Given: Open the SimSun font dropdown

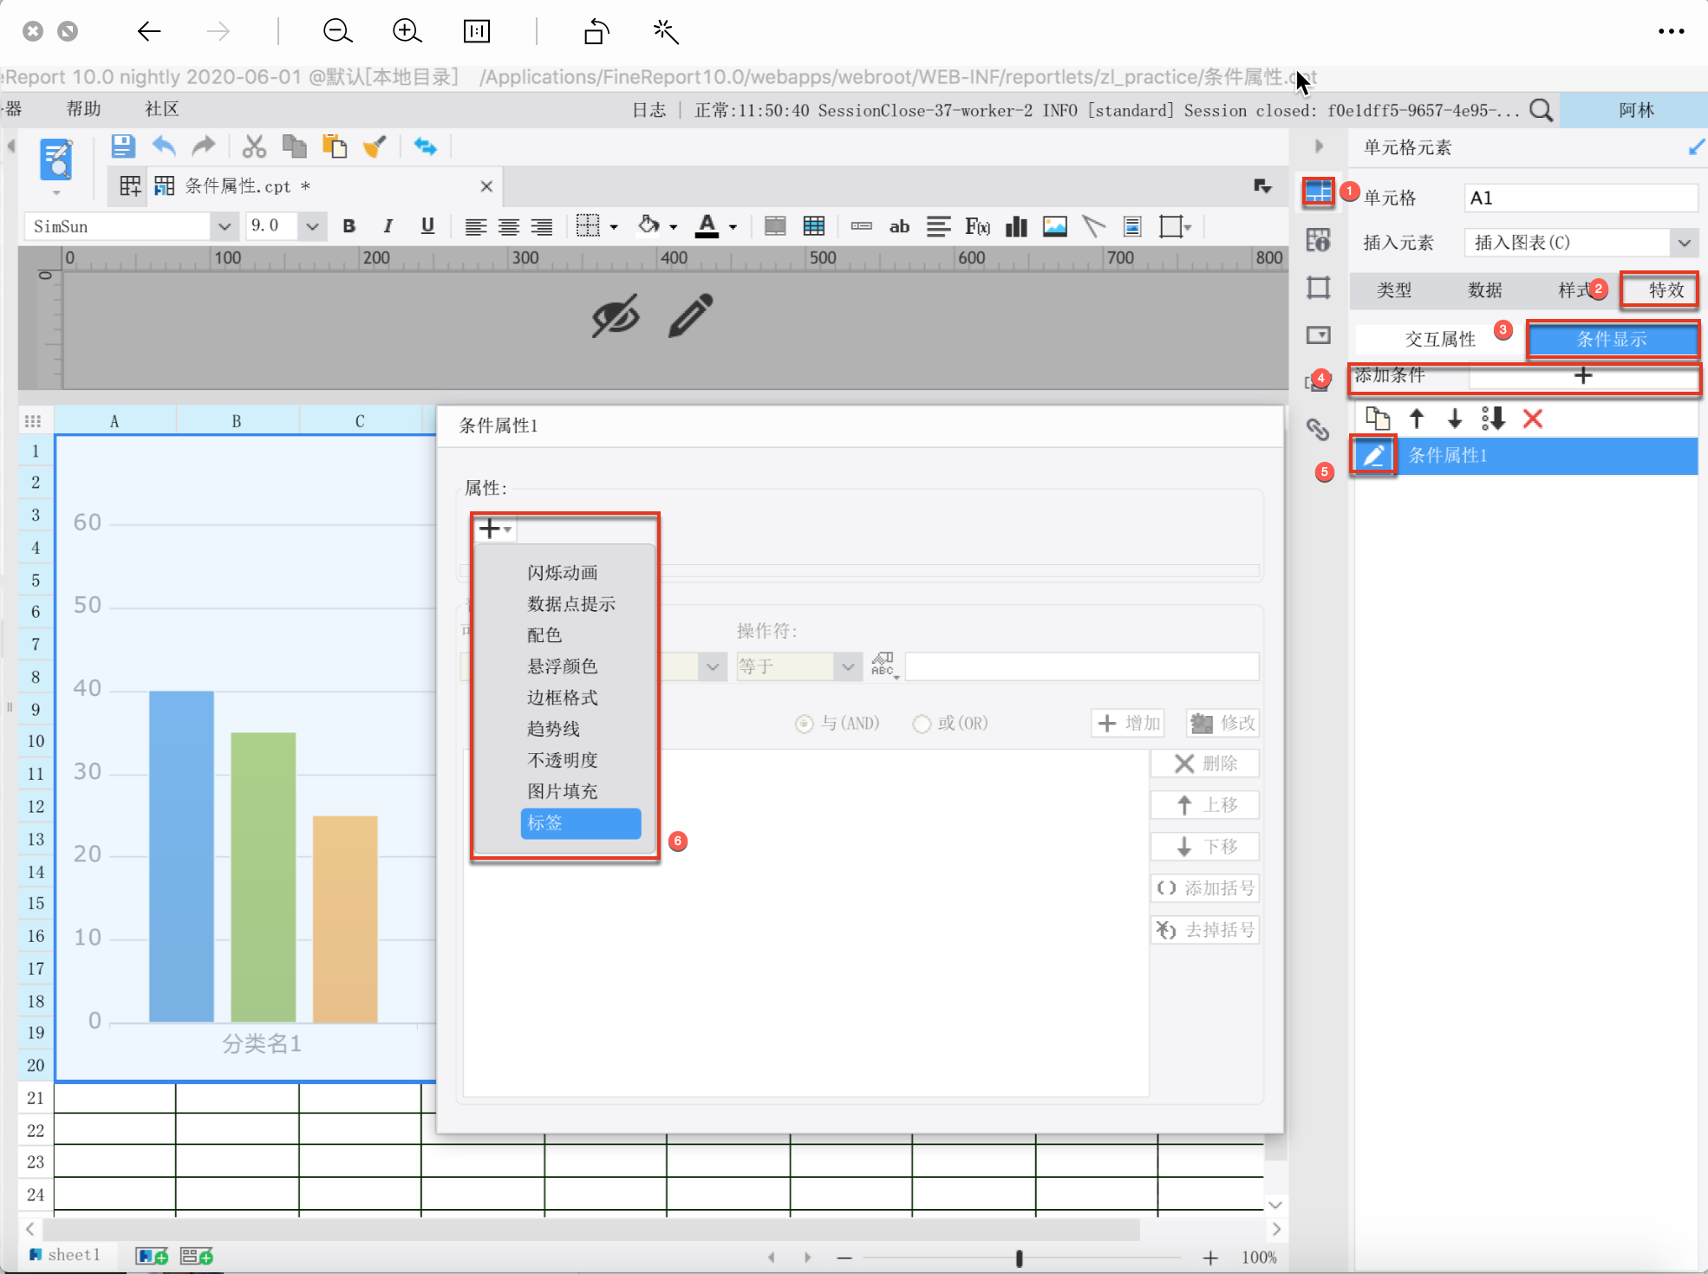Looking at the screenshot, I should 224,227.
